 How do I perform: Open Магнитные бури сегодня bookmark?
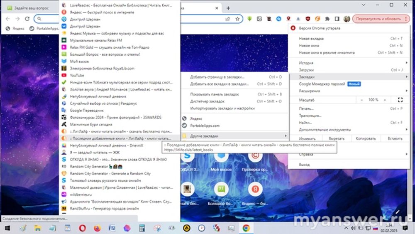(120, 124)
